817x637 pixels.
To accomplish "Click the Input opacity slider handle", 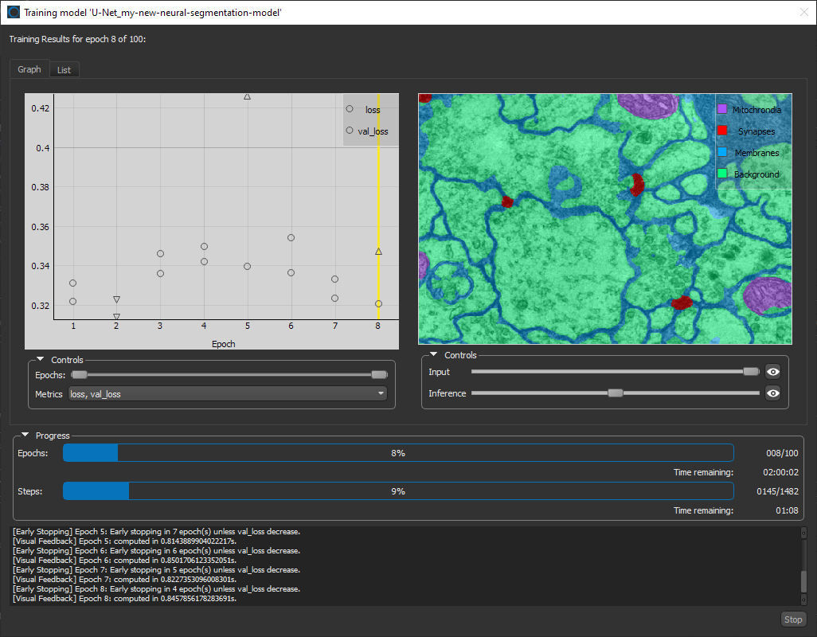I will tap(750, 371).
